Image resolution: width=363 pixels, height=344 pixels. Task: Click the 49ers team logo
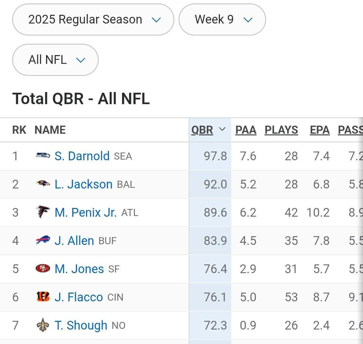43,269
